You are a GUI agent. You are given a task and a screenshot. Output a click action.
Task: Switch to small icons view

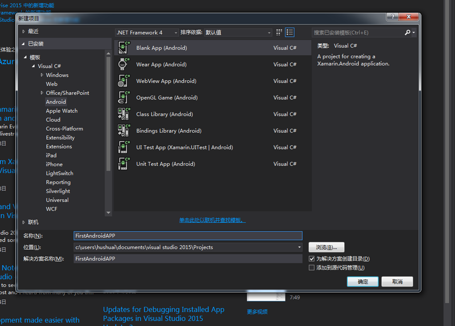point(279,32)
